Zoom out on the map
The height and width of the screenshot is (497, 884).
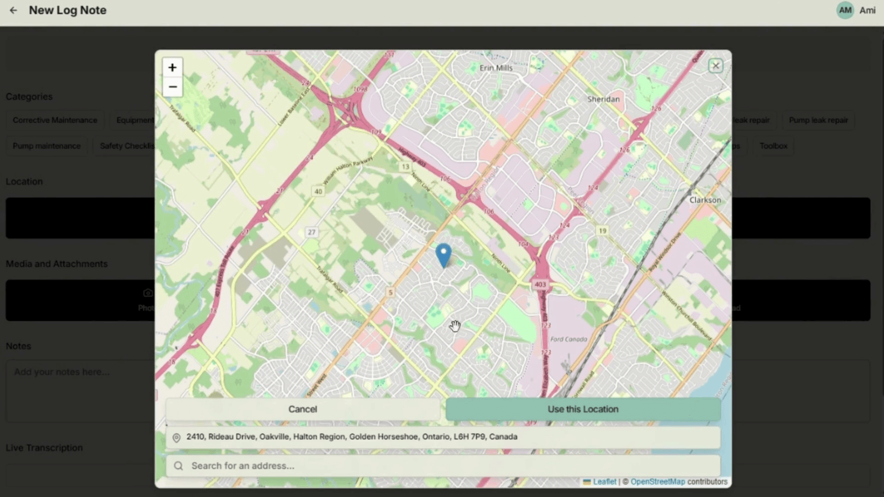tap(172, 87)
